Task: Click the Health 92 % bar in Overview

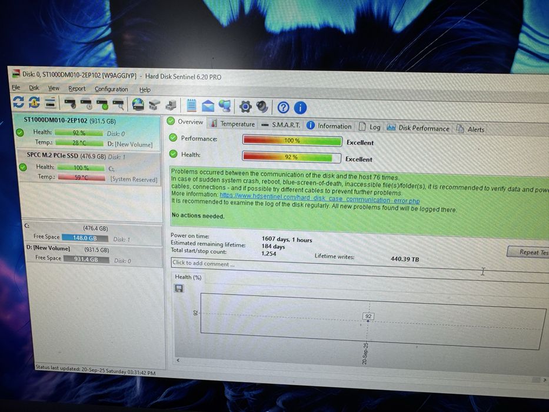Action: coord(291,157)
